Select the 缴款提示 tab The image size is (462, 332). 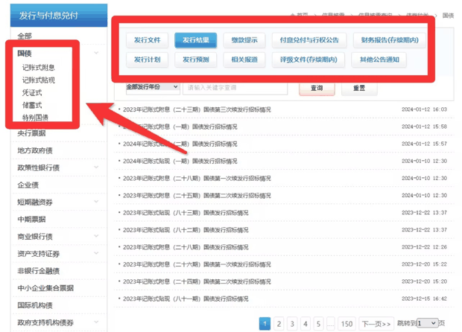[244, 40]
